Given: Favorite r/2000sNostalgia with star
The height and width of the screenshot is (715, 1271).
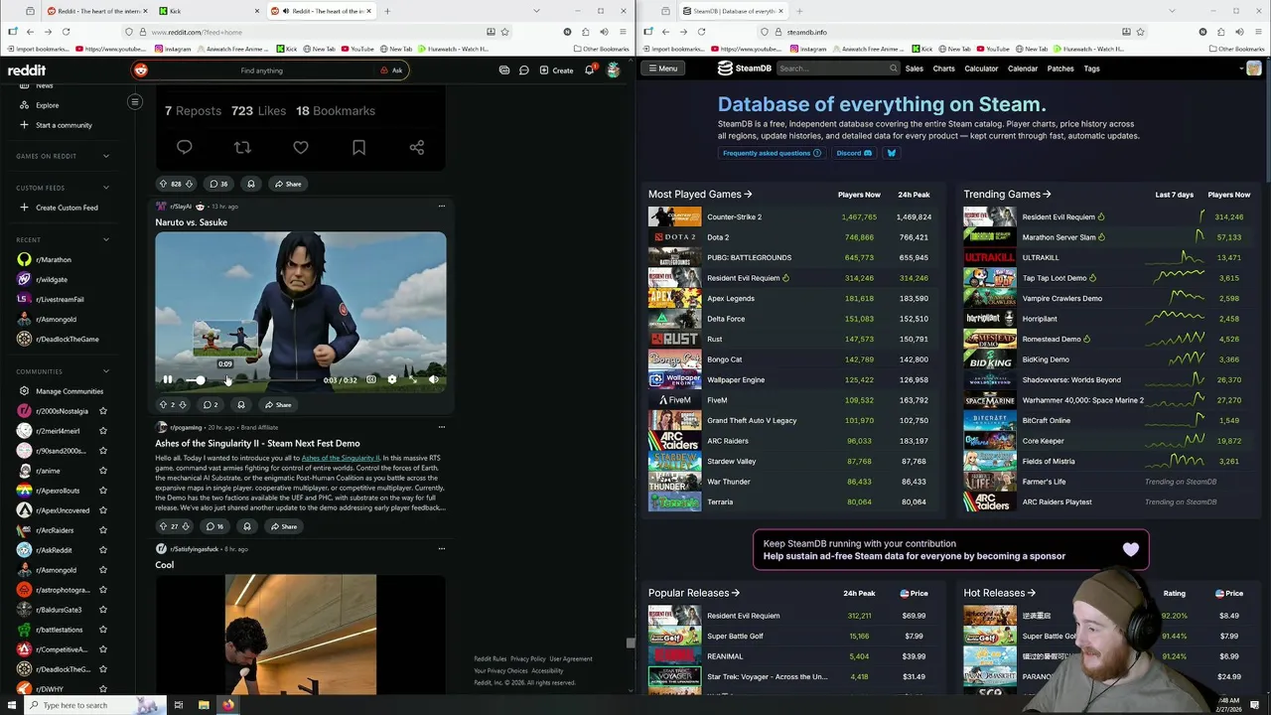Looking at the screenshot, I should 102,411.
